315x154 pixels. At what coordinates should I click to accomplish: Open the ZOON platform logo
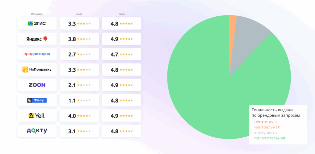click(37, 85)
